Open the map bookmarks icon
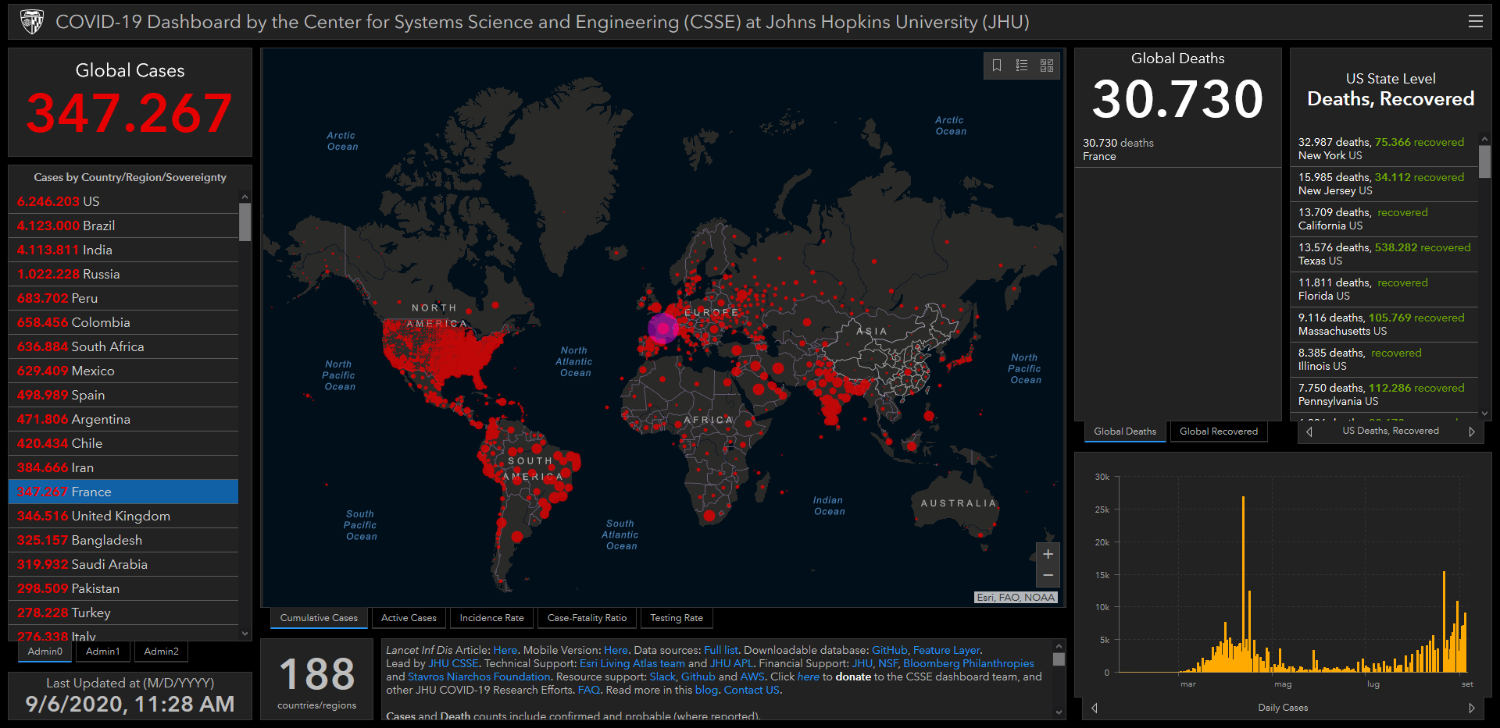This screenshot has width=1500, height=728. tap(997, 66)
